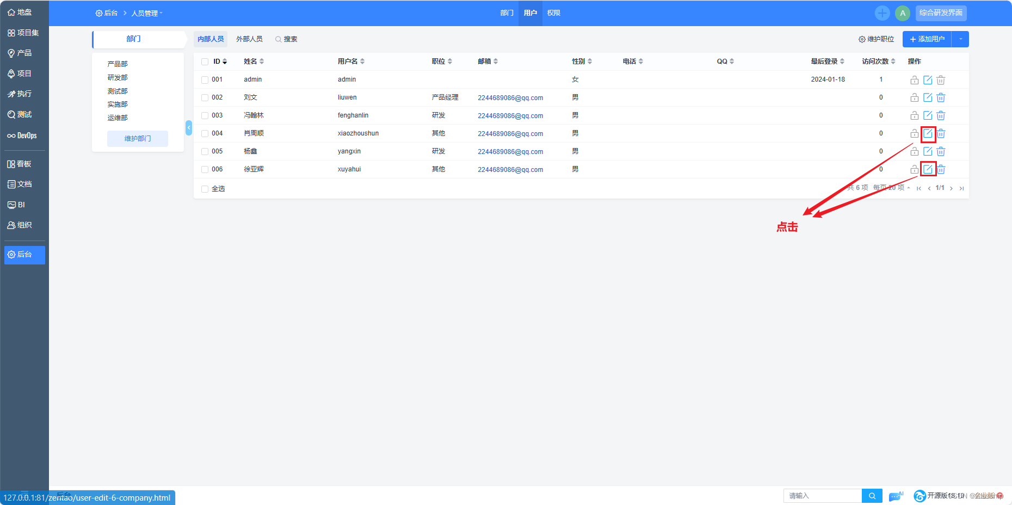The height and width of the screenshot is (505, 1012).
Task: Check the row 001 checkbox
Action: click(205, 79)
